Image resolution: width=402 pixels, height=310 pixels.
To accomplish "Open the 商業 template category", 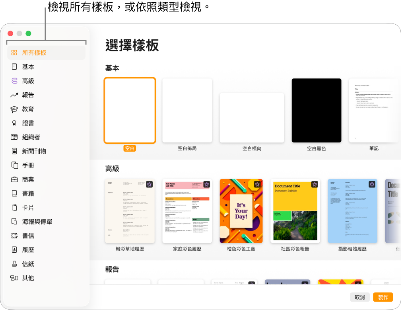I will point(28,179).
